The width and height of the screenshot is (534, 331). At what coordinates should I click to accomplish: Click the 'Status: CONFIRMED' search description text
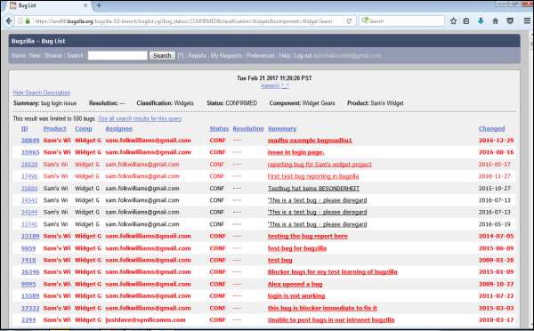[232, 103]
